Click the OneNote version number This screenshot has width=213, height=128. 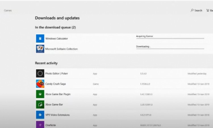point(150,125)
